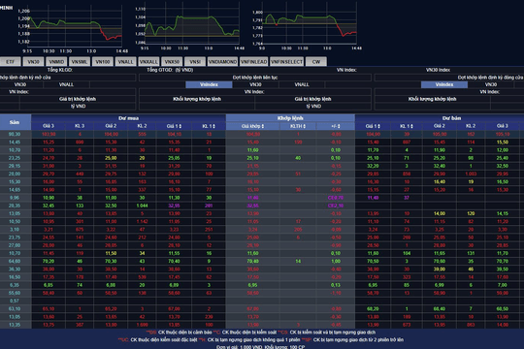Sort by Giá 1 under Dư mua

[x=174, y=126]
